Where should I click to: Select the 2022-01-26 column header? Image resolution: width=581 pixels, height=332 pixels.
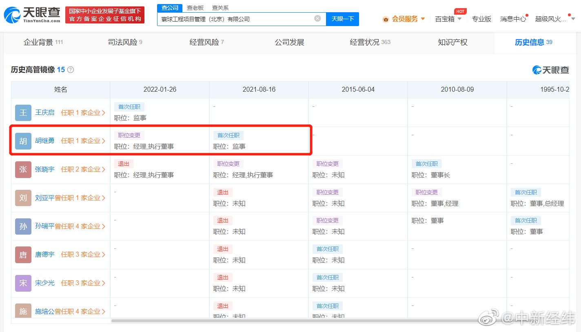(160, 90)
